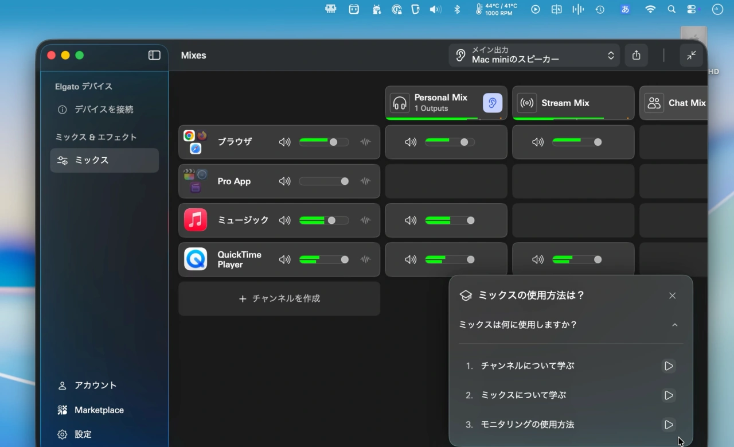Click the Marketplace icon in the sidebar

point(63,410)
